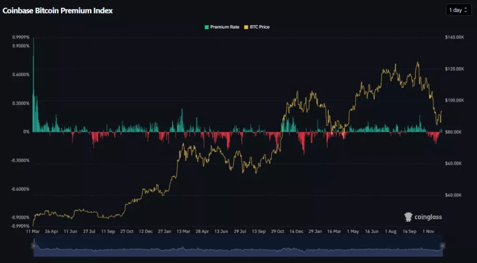Viewport: 477px width, 263px height.
Task: Toggle the BTC Price legend series
Action: 259,27
